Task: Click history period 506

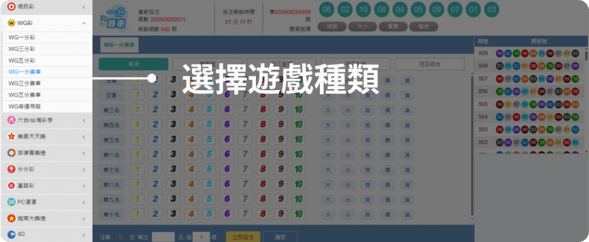Action: click(x=483, y=91)
